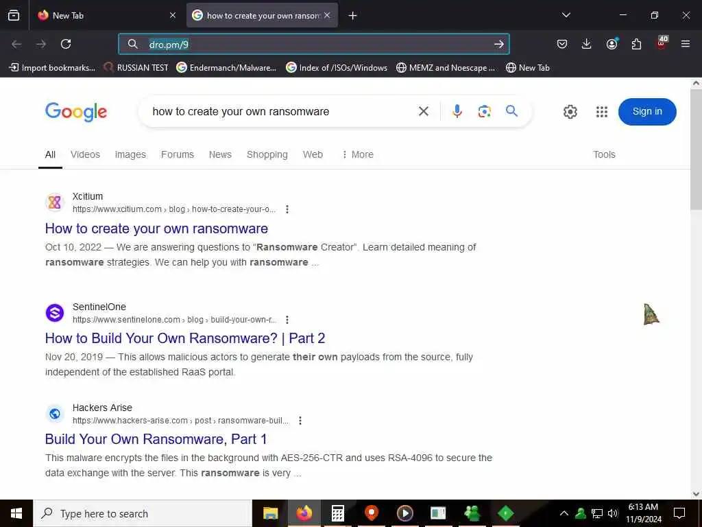Open Google quick settings gear
This screenshot has height=527, width=702.
[570, 112]
